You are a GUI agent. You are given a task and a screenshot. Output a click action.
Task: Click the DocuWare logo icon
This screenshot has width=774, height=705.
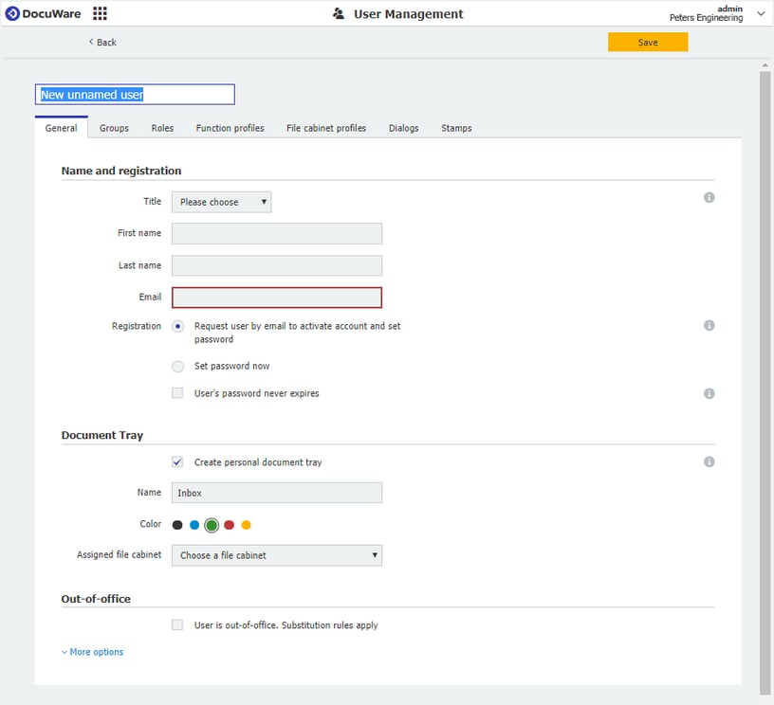[x=12, y=13]
